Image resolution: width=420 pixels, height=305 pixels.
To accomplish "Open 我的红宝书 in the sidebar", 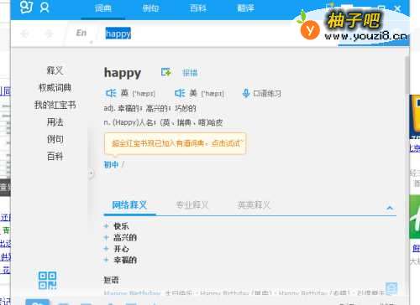I will point(55,105).
